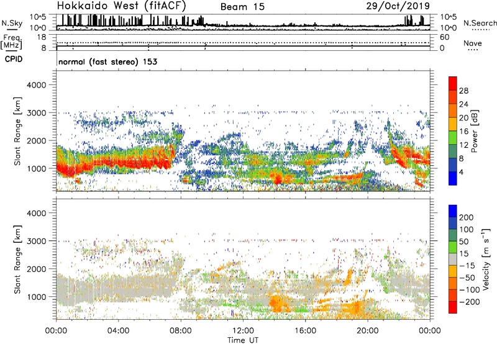Click the 'N.Search' legend label
Screen dimensions: 497x344
coord(480,23)
